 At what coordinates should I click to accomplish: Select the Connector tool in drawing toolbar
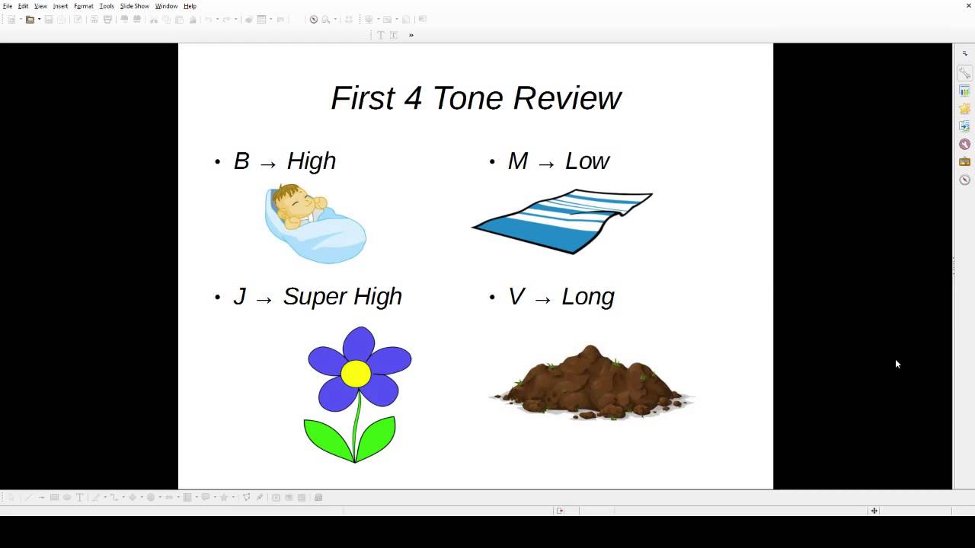pos(114,497)
